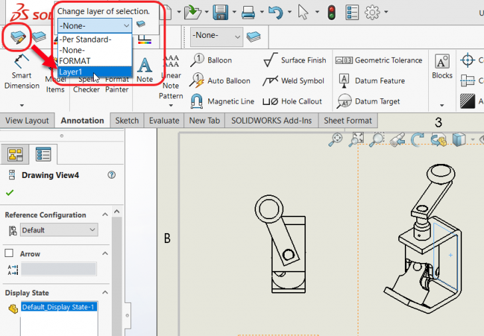
Task: Open the Sheet Format tab
Action: pyautogui.click(x=348, y=120)
